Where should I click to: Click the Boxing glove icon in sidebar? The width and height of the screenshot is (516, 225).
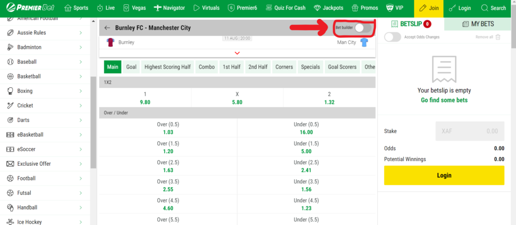[x=10, y=91]
